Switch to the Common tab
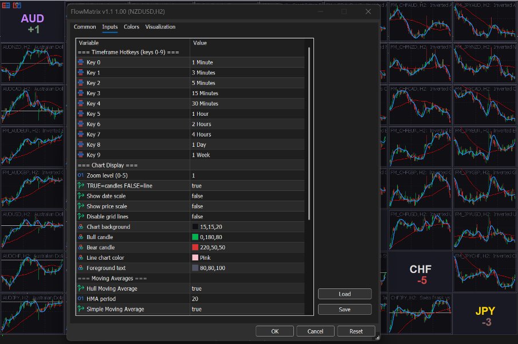The width and height of the screenshot is (518, 344). point(85,27)
